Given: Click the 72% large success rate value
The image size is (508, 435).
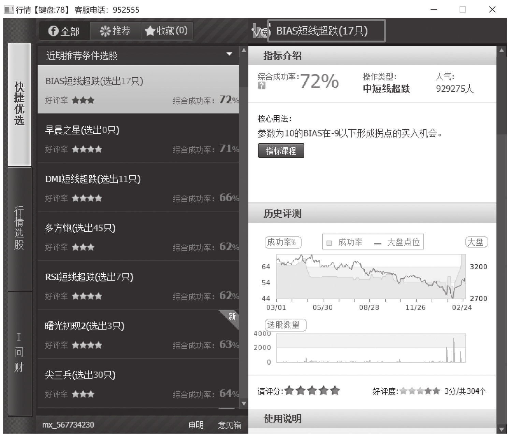Looking at the screenshot, I should point(319,82).
